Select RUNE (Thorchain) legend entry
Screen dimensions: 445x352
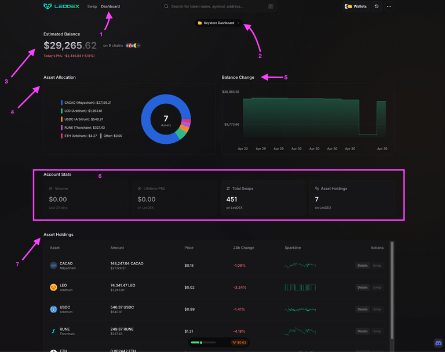pyautogui.click(x=83, y=128)
